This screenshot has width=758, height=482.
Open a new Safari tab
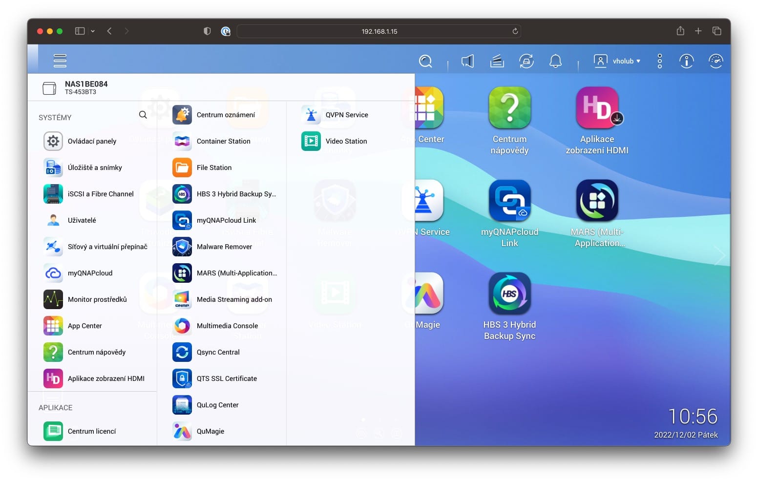698,31
